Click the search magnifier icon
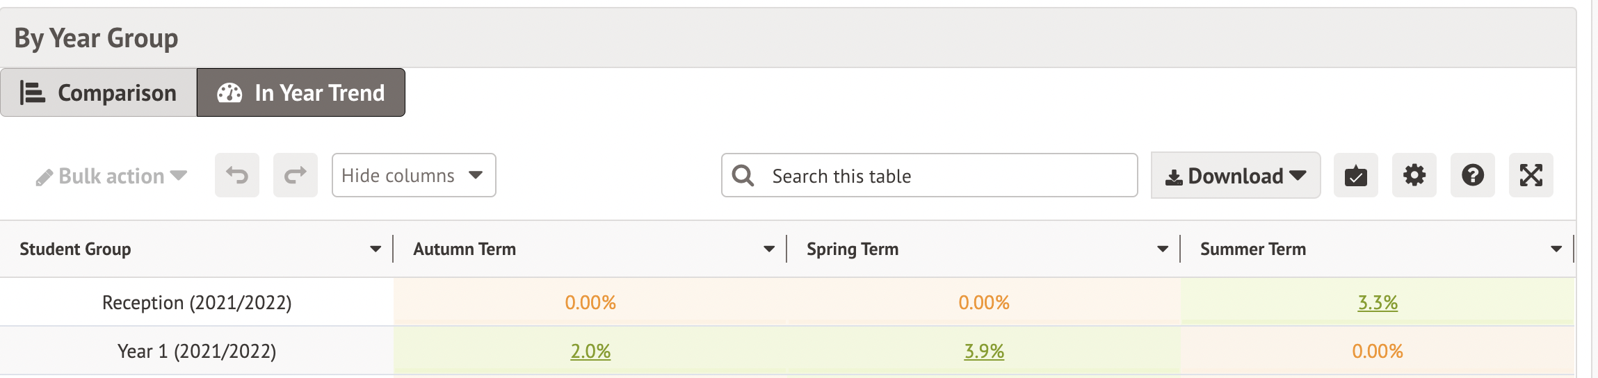The height and width of the screenshot is (378, 1598). coord(743,176)
